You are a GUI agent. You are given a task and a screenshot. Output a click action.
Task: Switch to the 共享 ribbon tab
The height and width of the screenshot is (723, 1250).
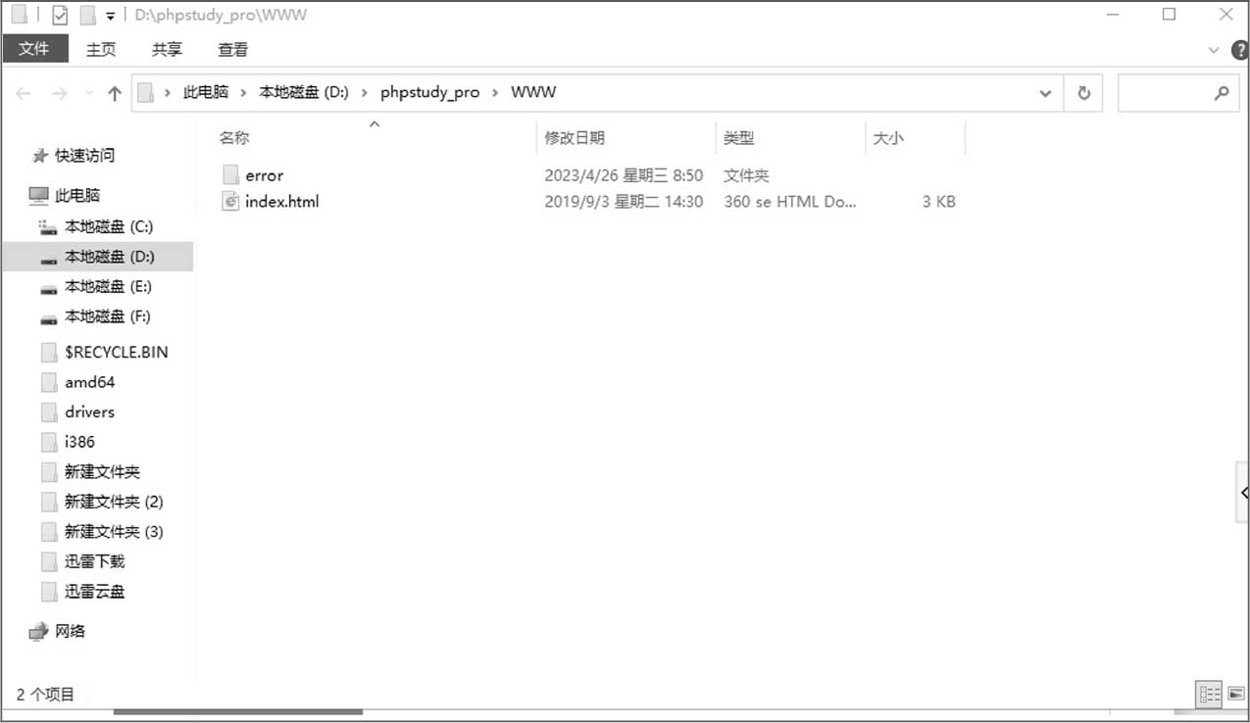(x=167, y=49)
